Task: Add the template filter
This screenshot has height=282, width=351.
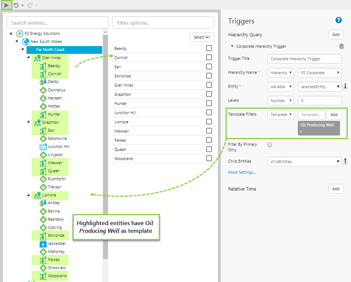Action: tap(334, 115)
